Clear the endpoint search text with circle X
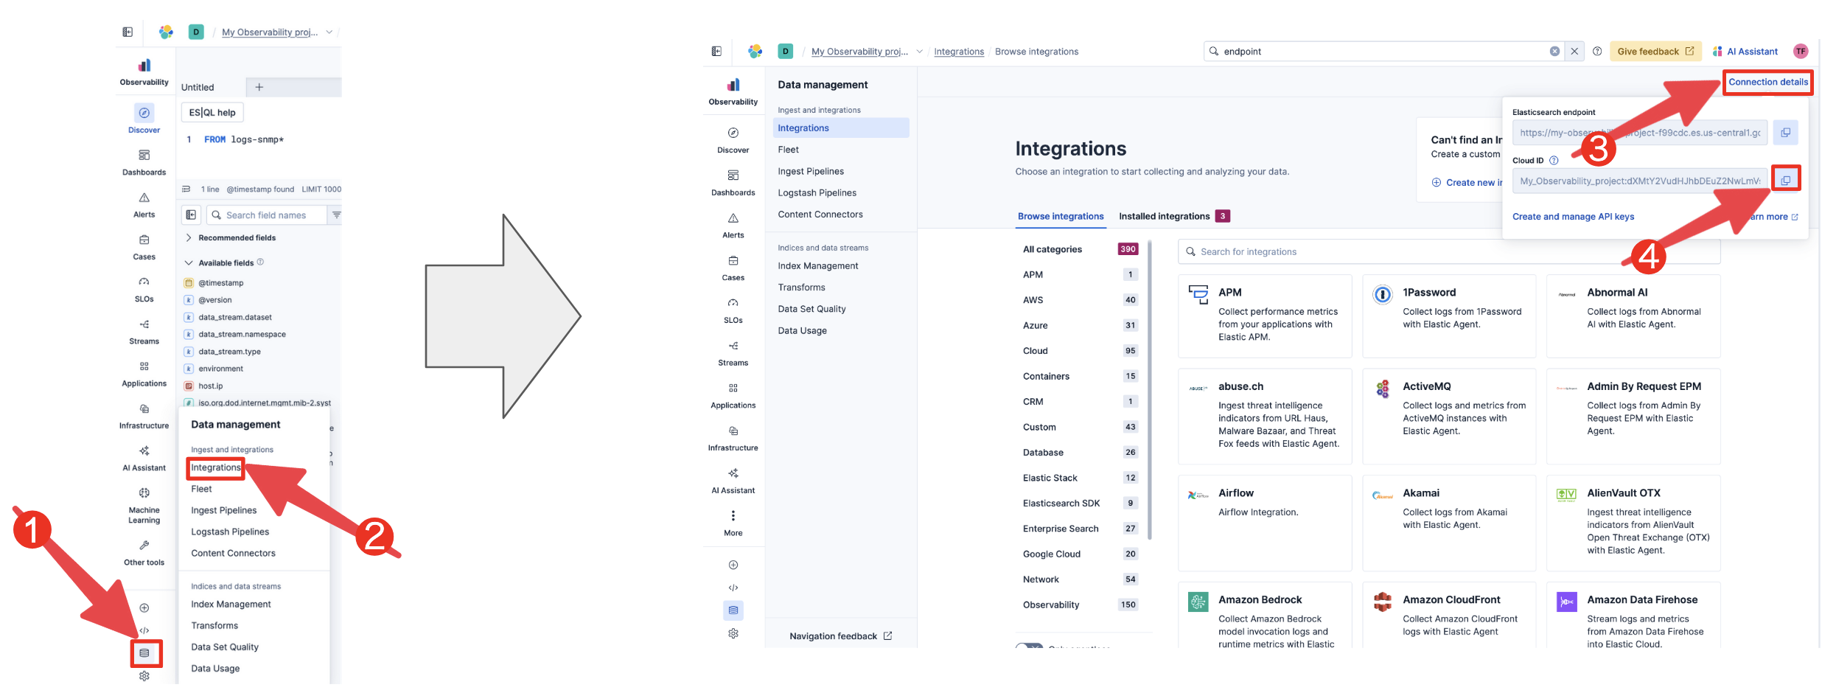This screenshot has height=693, width=1822. coord(1554,51)
